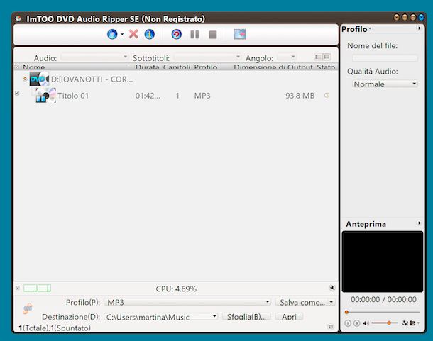Viewport: 433px width, 341px height.
Task: Sort by the Durata column header
Action: (147, 67)
